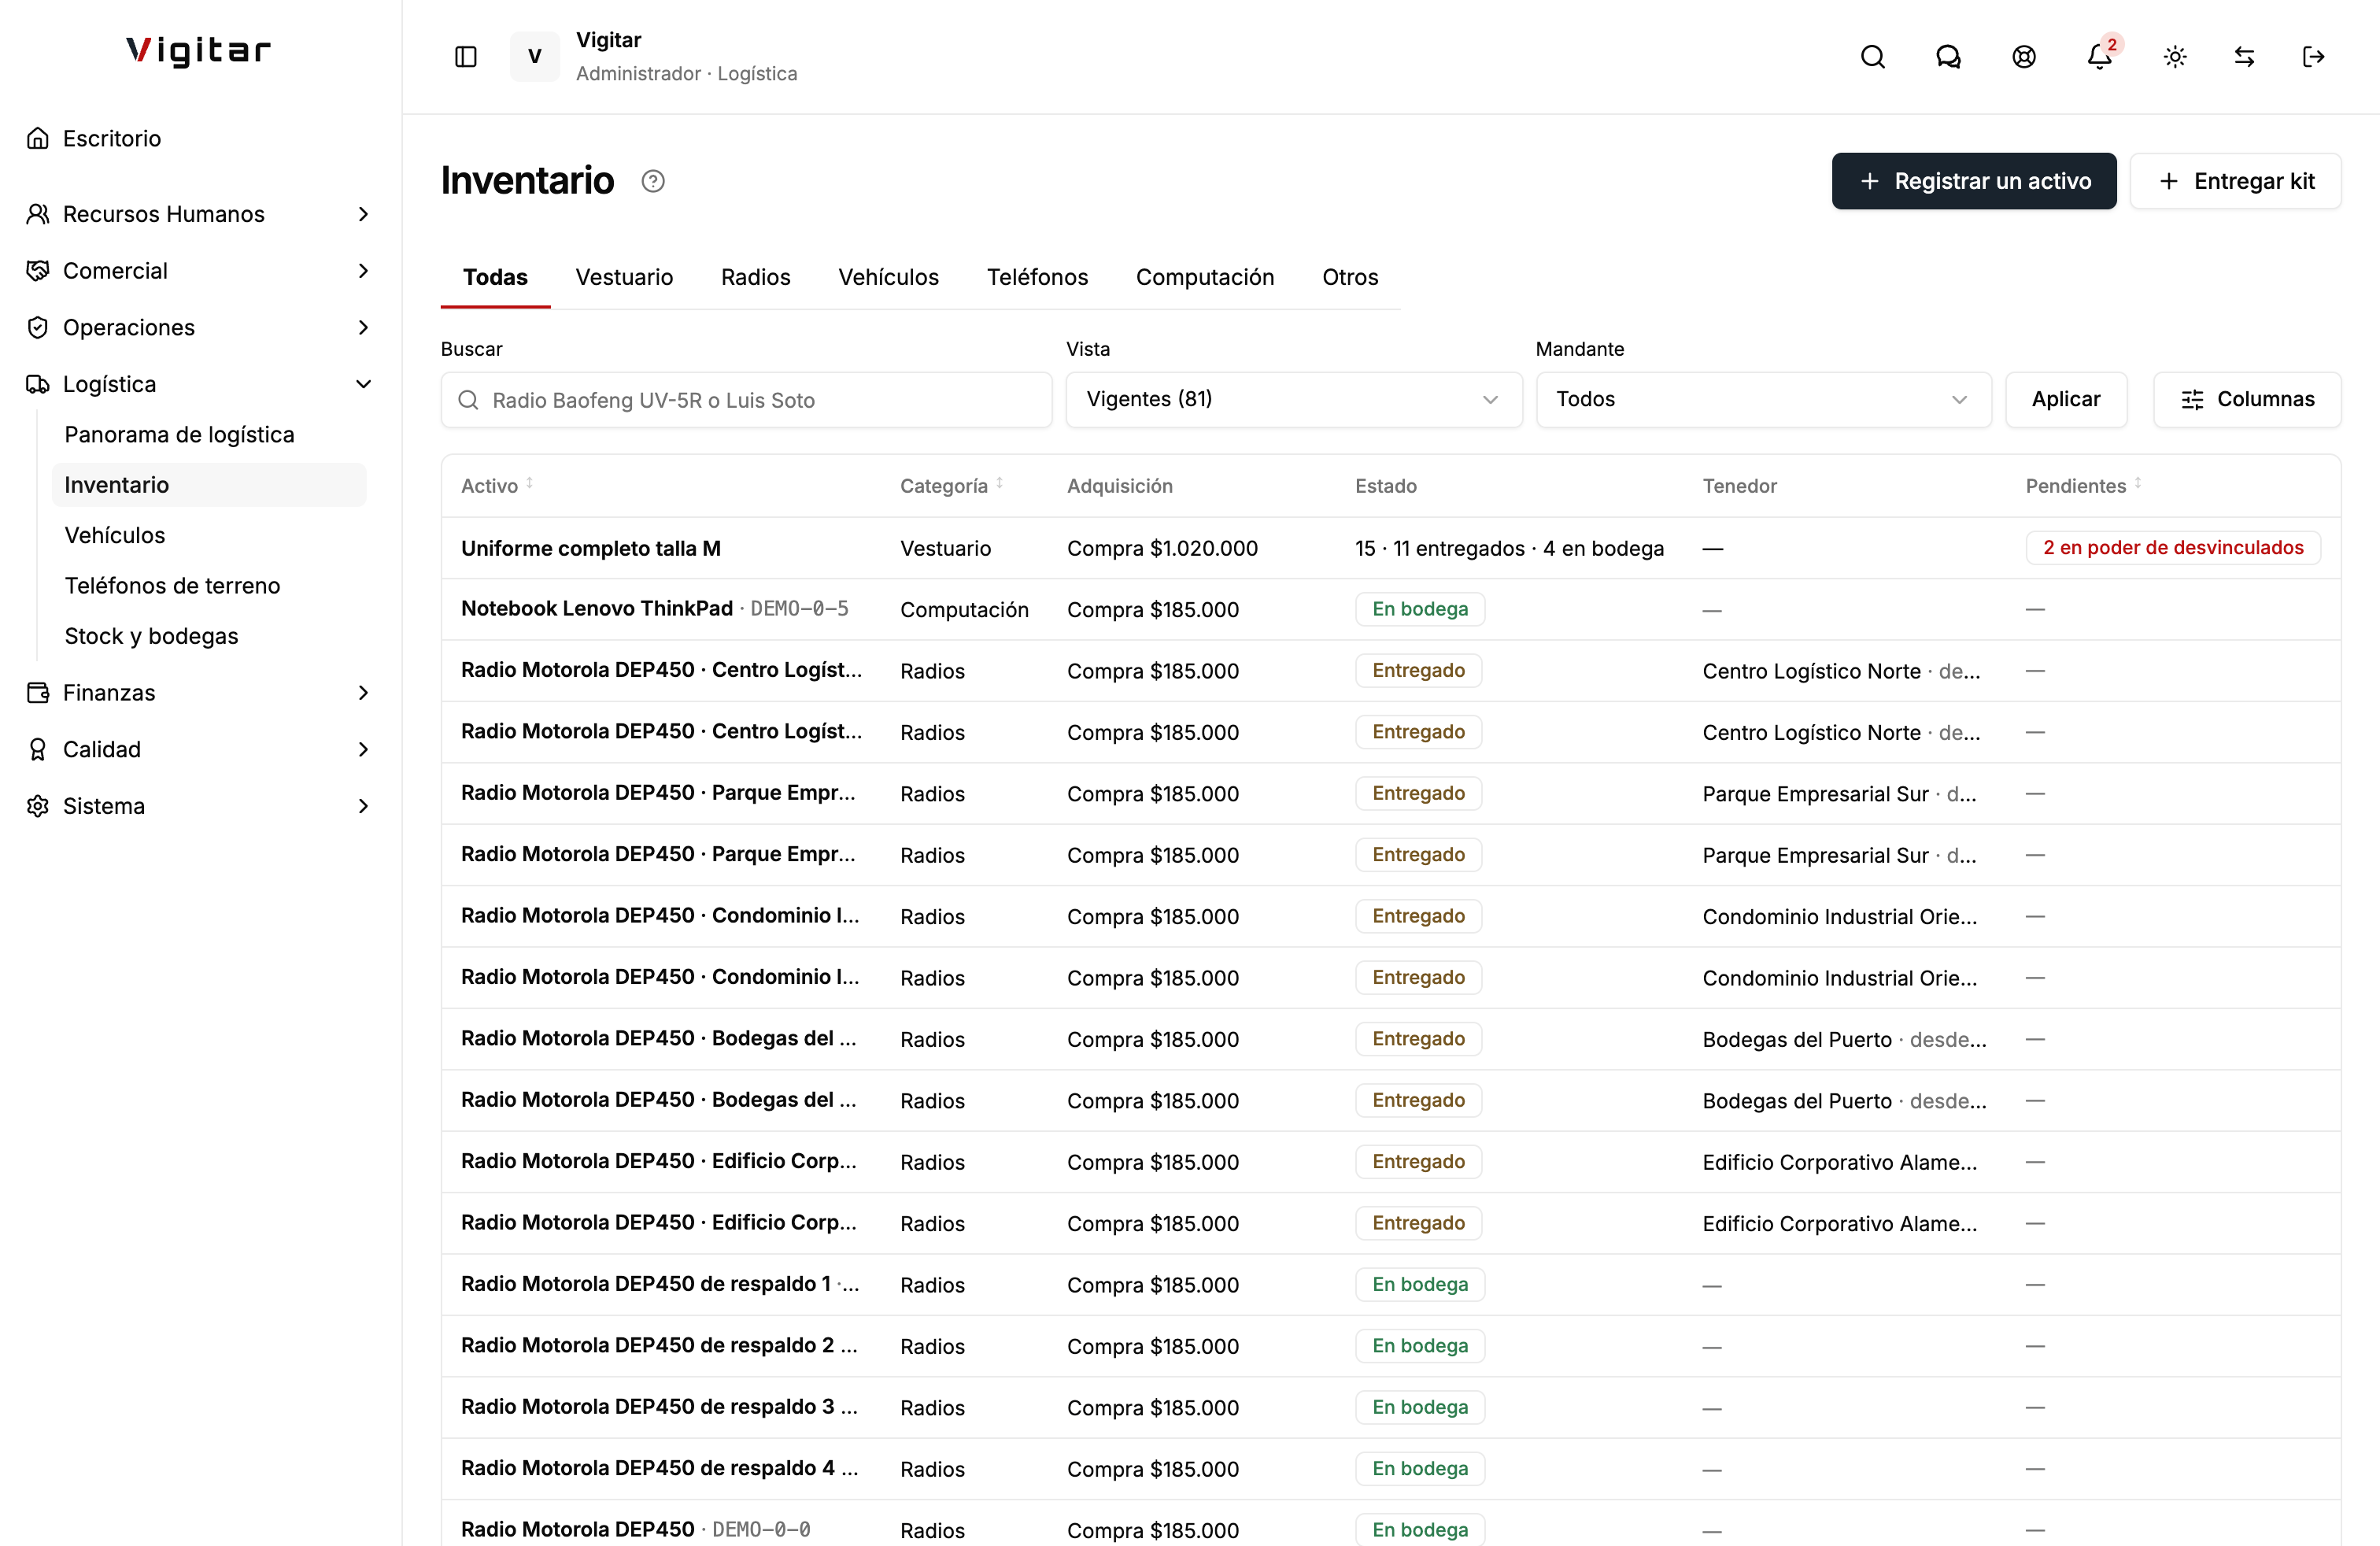Click the switch arrows icon
Screen dimensions: 2380x1546
coord(2244,57)
